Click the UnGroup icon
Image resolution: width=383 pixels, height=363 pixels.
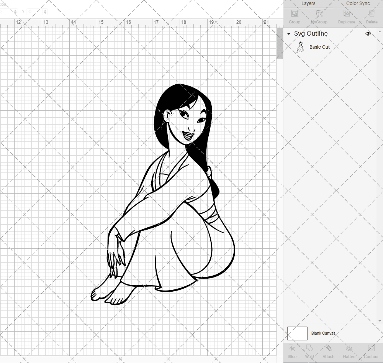point(319,17)
